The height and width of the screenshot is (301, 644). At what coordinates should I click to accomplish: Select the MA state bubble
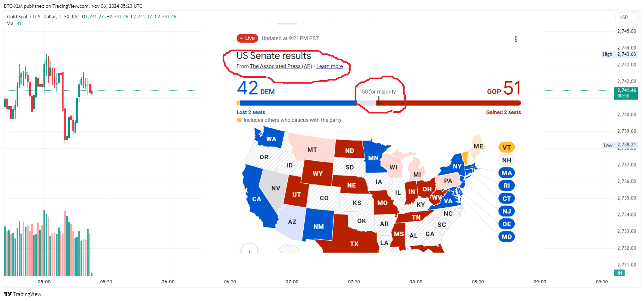pyautogui.click(x=507, y=173)
